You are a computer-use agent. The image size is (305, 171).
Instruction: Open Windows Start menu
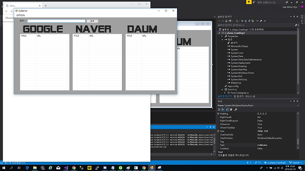click(x=4, y=168)
